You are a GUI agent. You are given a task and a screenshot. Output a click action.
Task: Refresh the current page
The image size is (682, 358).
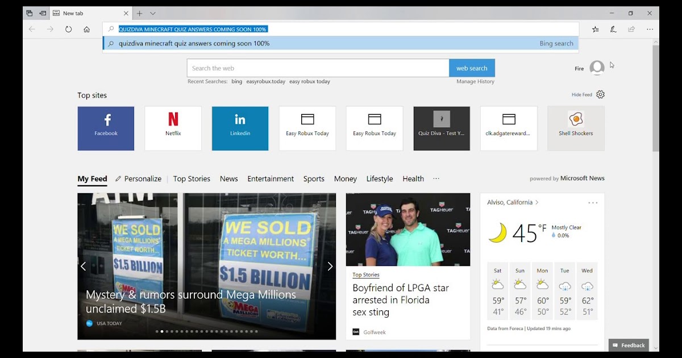coord(68,29)
